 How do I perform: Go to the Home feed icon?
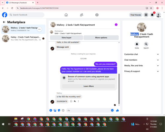[66, 15]
